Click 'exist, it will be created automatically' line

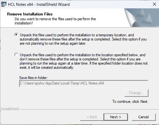click(x=47, y=67)
